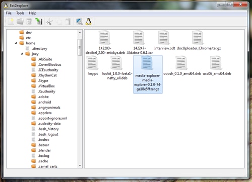
Task: Collapse the joey folder tree arrow
Action: click(x=22, y=54)
